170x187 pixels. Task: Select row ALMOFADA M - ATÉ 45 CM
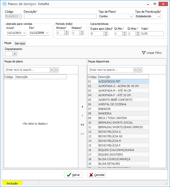click(118, 91)
